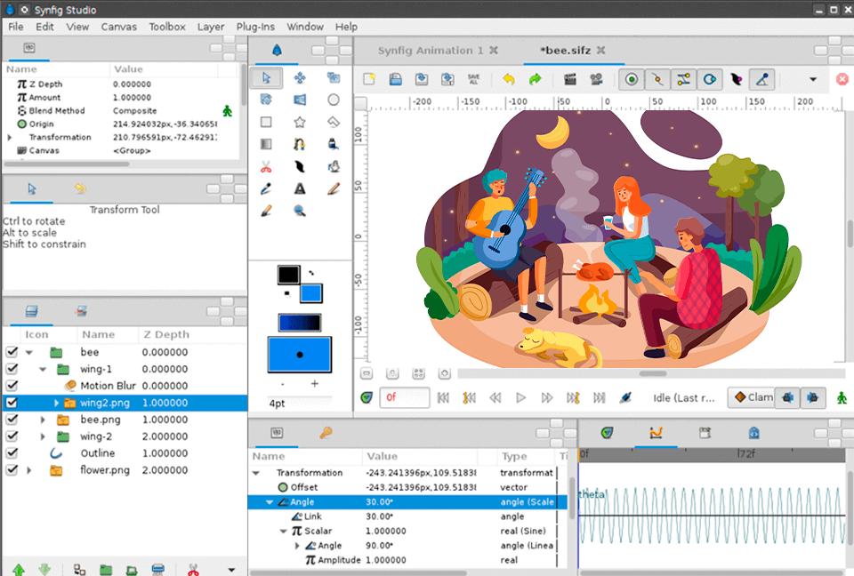Click the current frame time field

click(x=405, y=397)
